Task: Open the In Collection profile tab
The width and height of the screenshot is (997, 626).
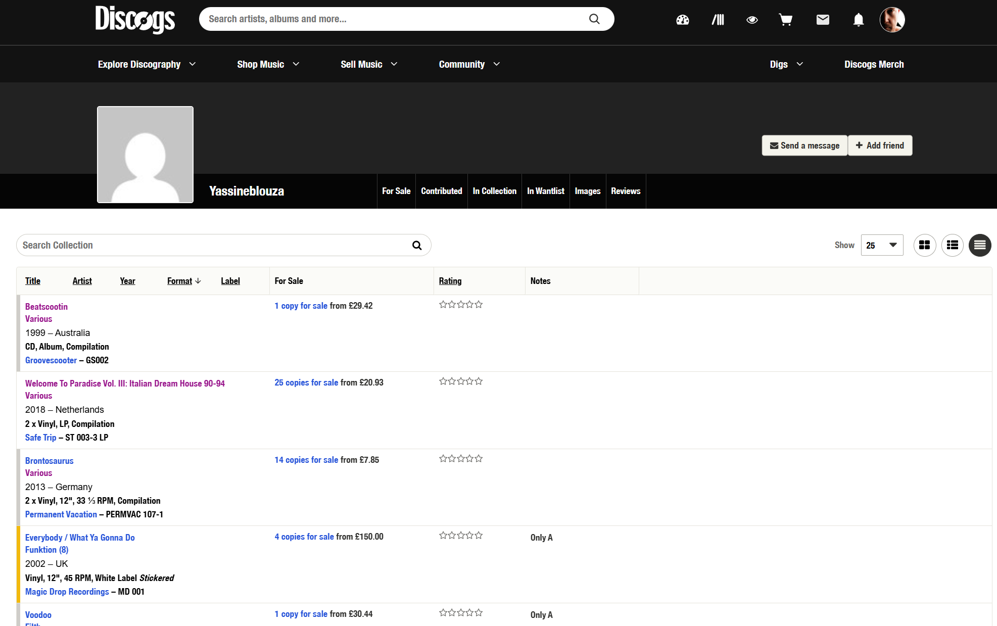Action: click(495, 191)
